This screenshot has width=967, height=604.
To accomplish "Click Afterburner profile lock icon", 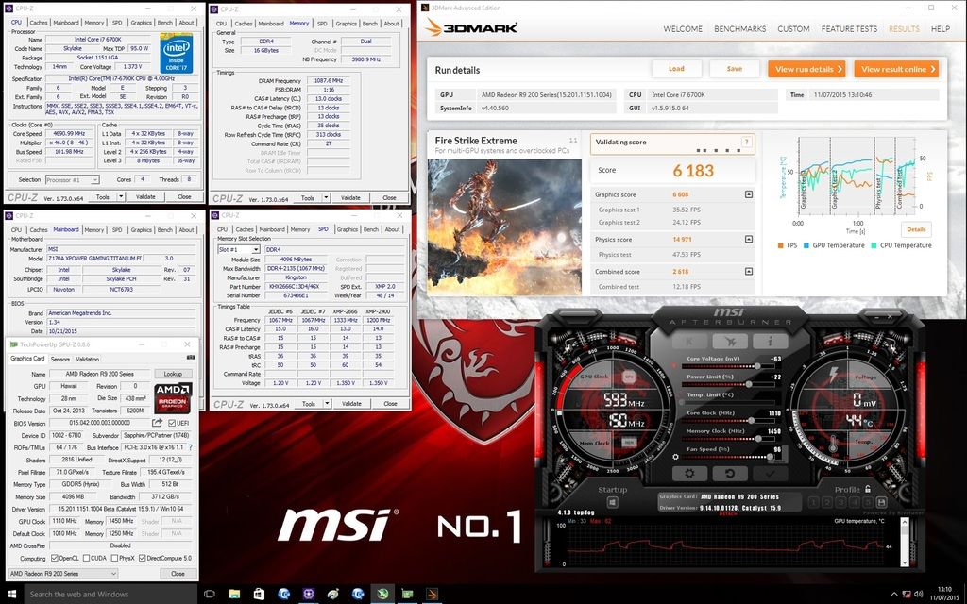I will [868, 489].
